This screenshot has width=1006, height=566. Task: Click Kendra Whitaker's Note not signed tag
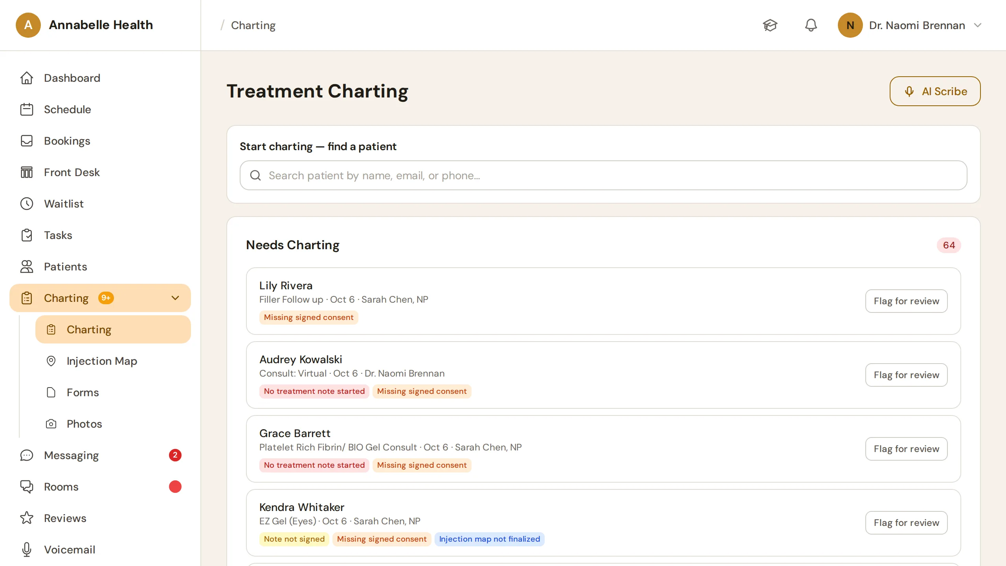[x=294, y=539]
